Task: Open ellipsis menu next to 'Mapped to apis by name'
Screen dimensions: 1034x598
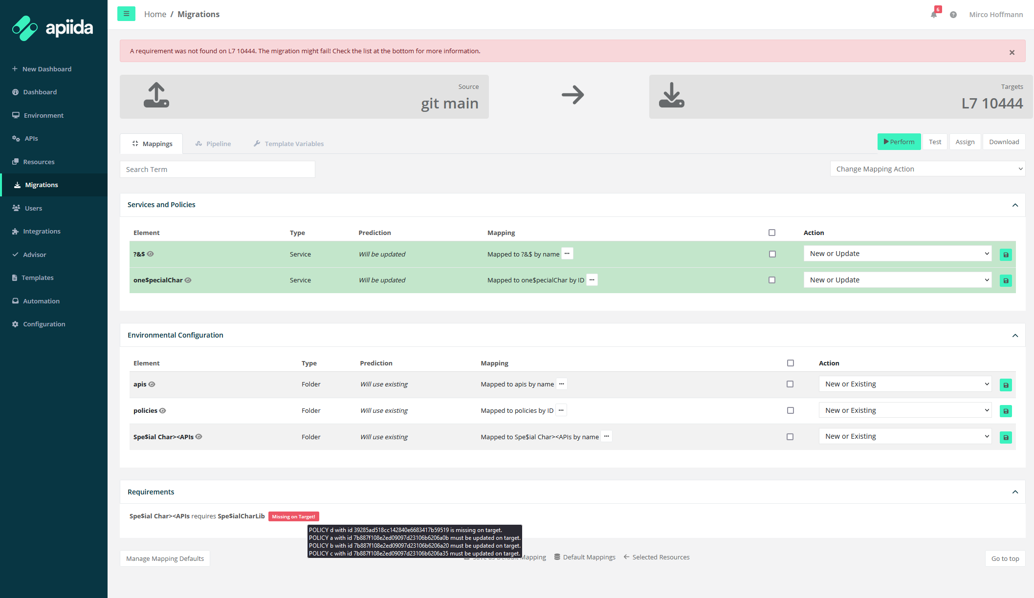Action: (x=562, y=384)
